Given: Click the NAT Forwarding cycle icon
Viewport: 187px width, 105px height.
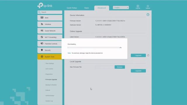Looking at the screenshot, I should coord(42,37).
